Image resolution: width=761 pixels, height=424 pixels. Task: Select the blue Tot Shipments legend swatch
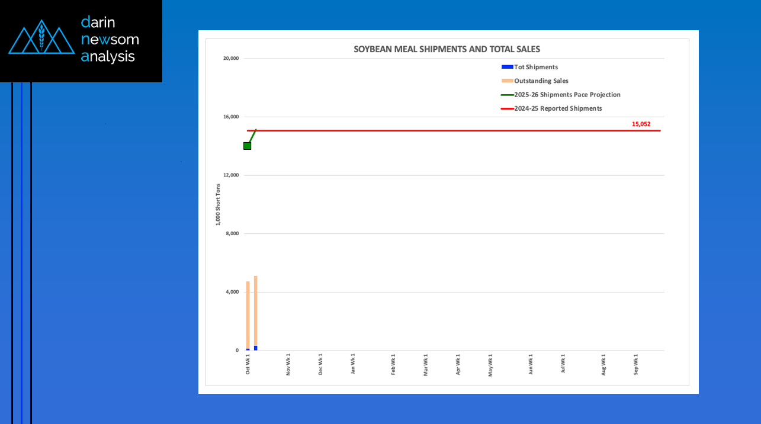point(507,68)
